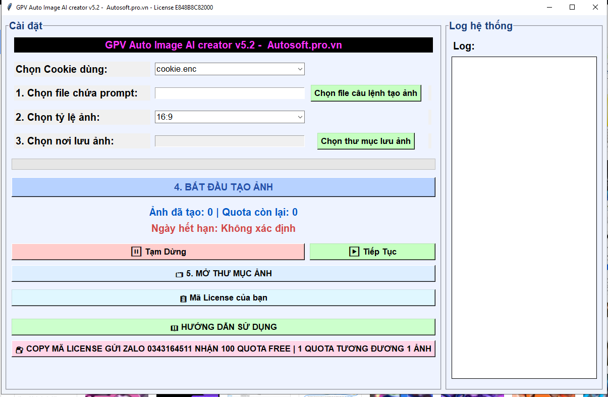Click the feather app icon in title bar

tap(9, 7)
